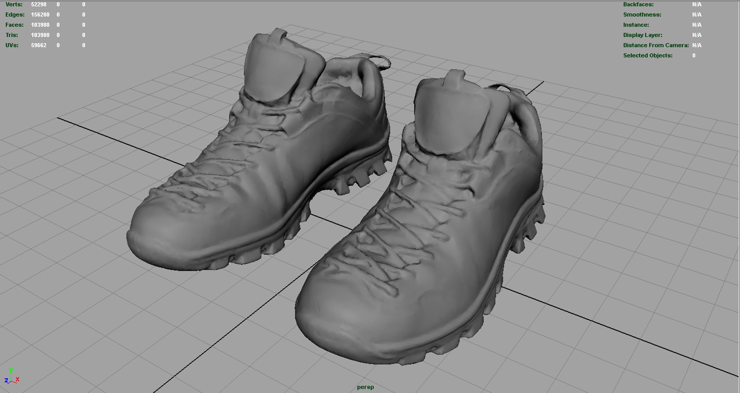Click the 'Smoothness:' heads-up label
Screen dimensions: 740x393
[642, 15]
